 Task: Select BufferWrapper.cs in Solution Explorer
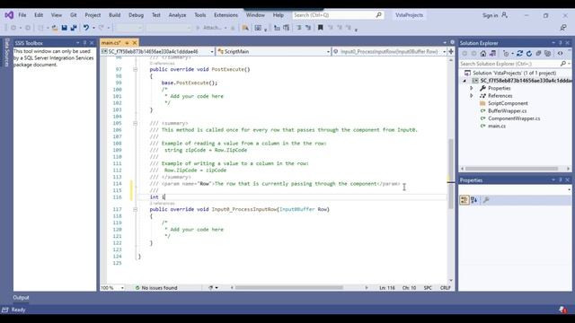coord(507,111)
